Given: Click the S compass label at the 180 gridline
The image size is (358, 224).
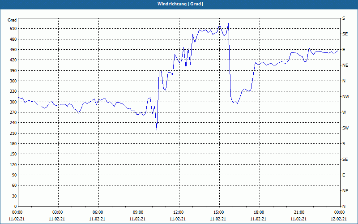Looking at the screenshot, I should pos(344,144).
